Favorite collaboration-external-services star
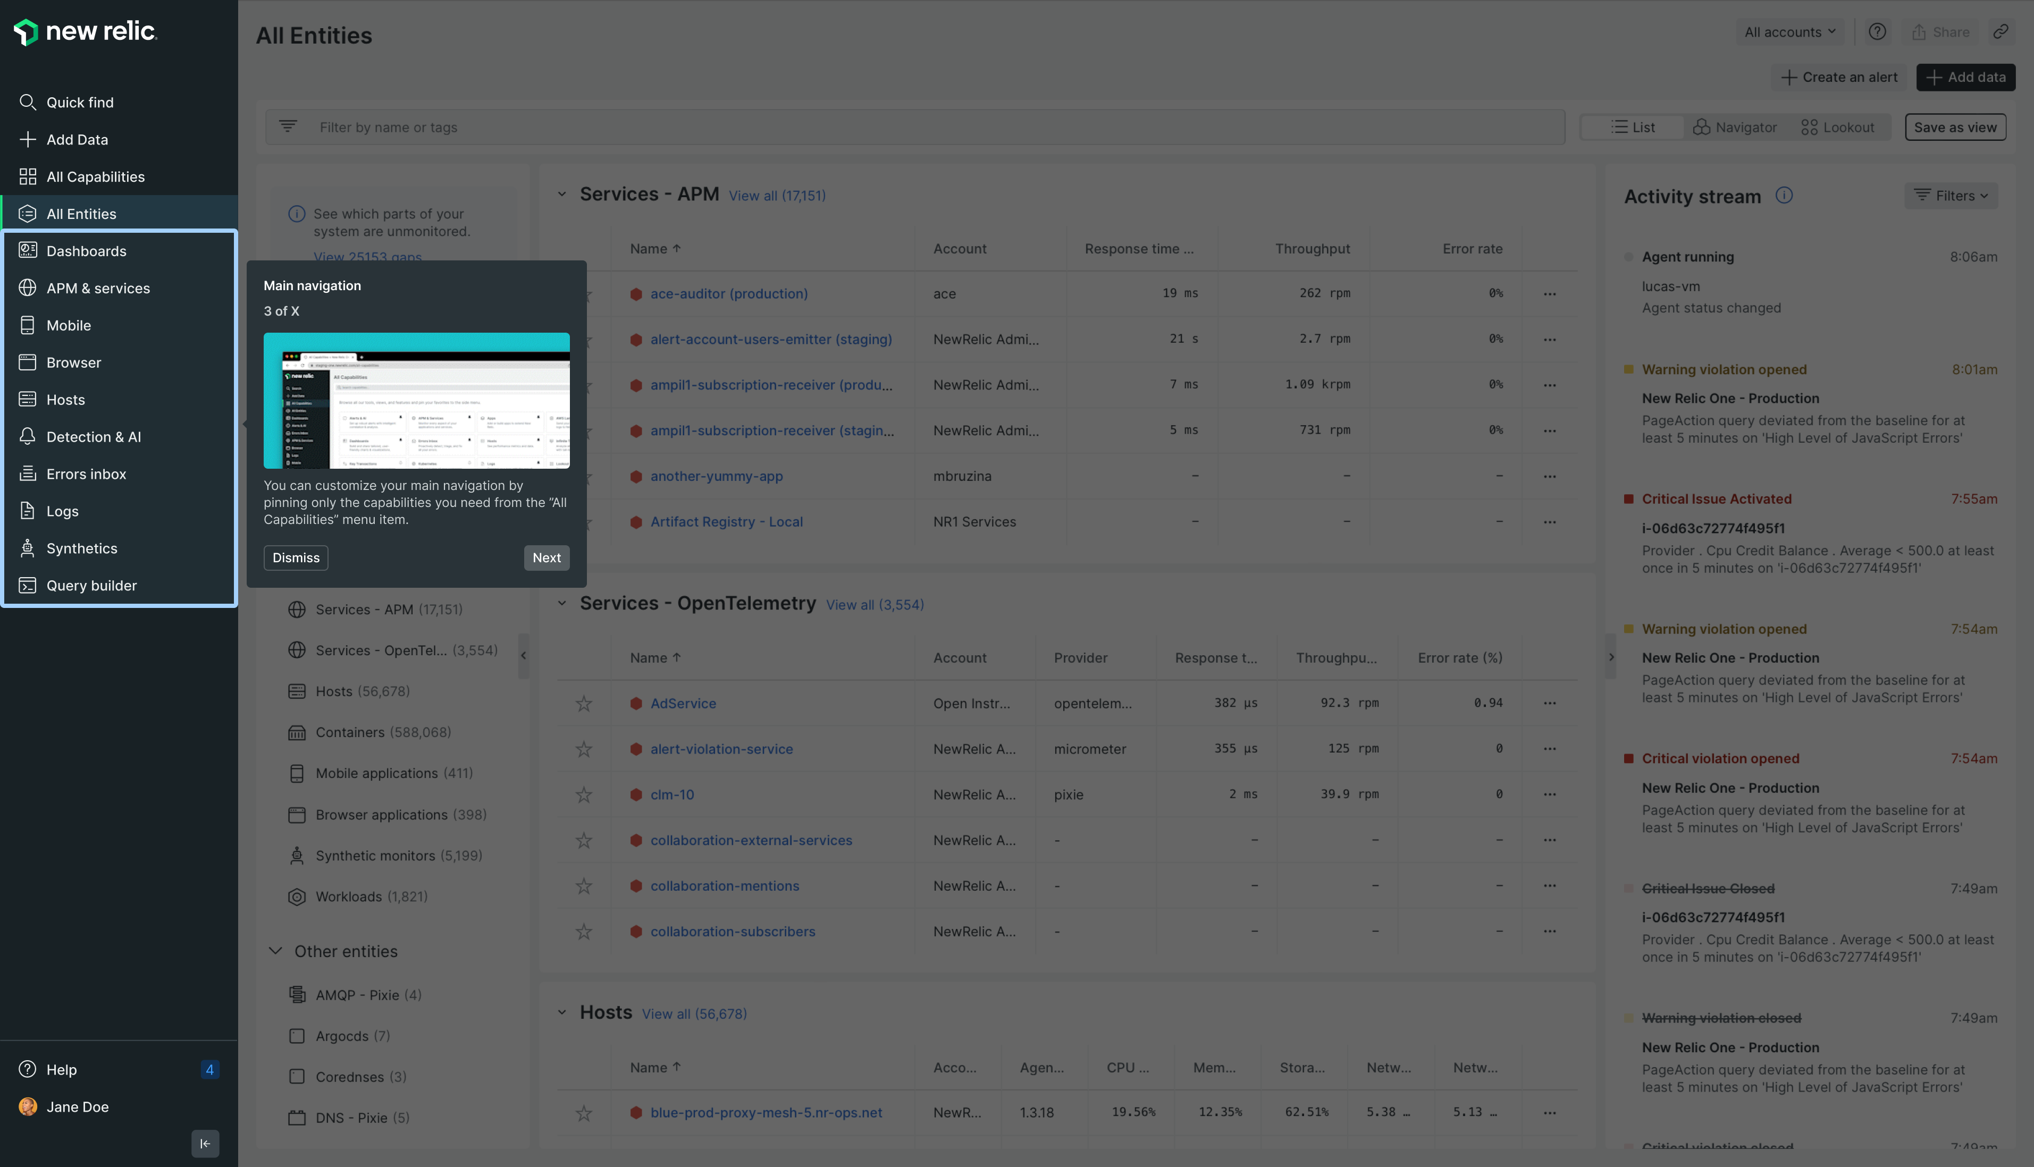The image size is (2034, 1167). tap(584, 840)
